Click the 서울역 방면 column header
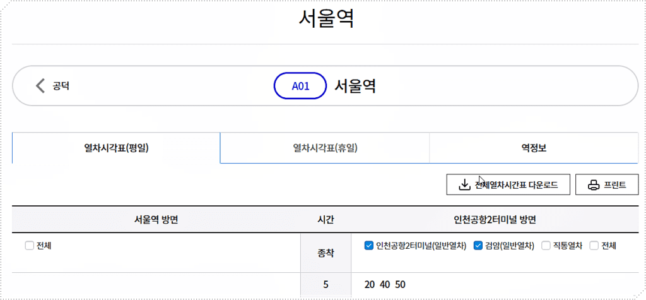Image resolution: width=646 pixels, height=300 pixels. coord(156,220)
